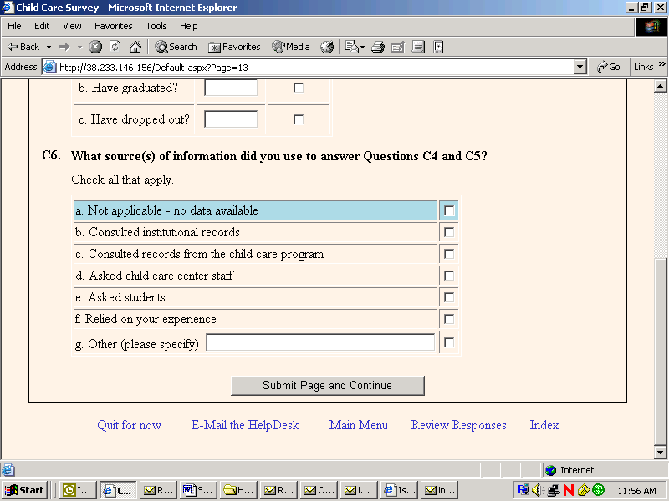Check 'Consulted institutional records' box

pyautogui.click(x=449, y=232)
